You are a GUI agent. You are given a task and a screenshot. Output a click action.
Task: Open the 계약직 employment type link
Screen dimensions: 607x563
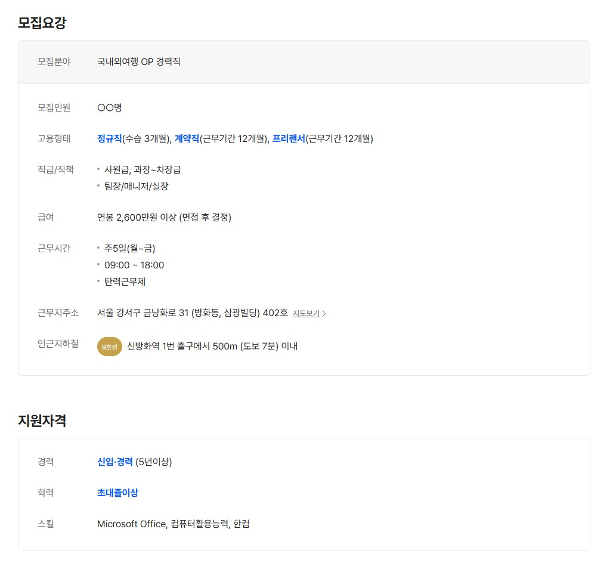pos(187,139)
